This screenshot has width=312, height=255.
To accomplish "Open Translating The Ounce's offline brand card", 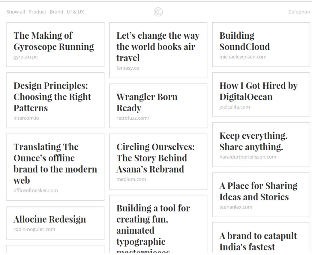I will [55, 163].
